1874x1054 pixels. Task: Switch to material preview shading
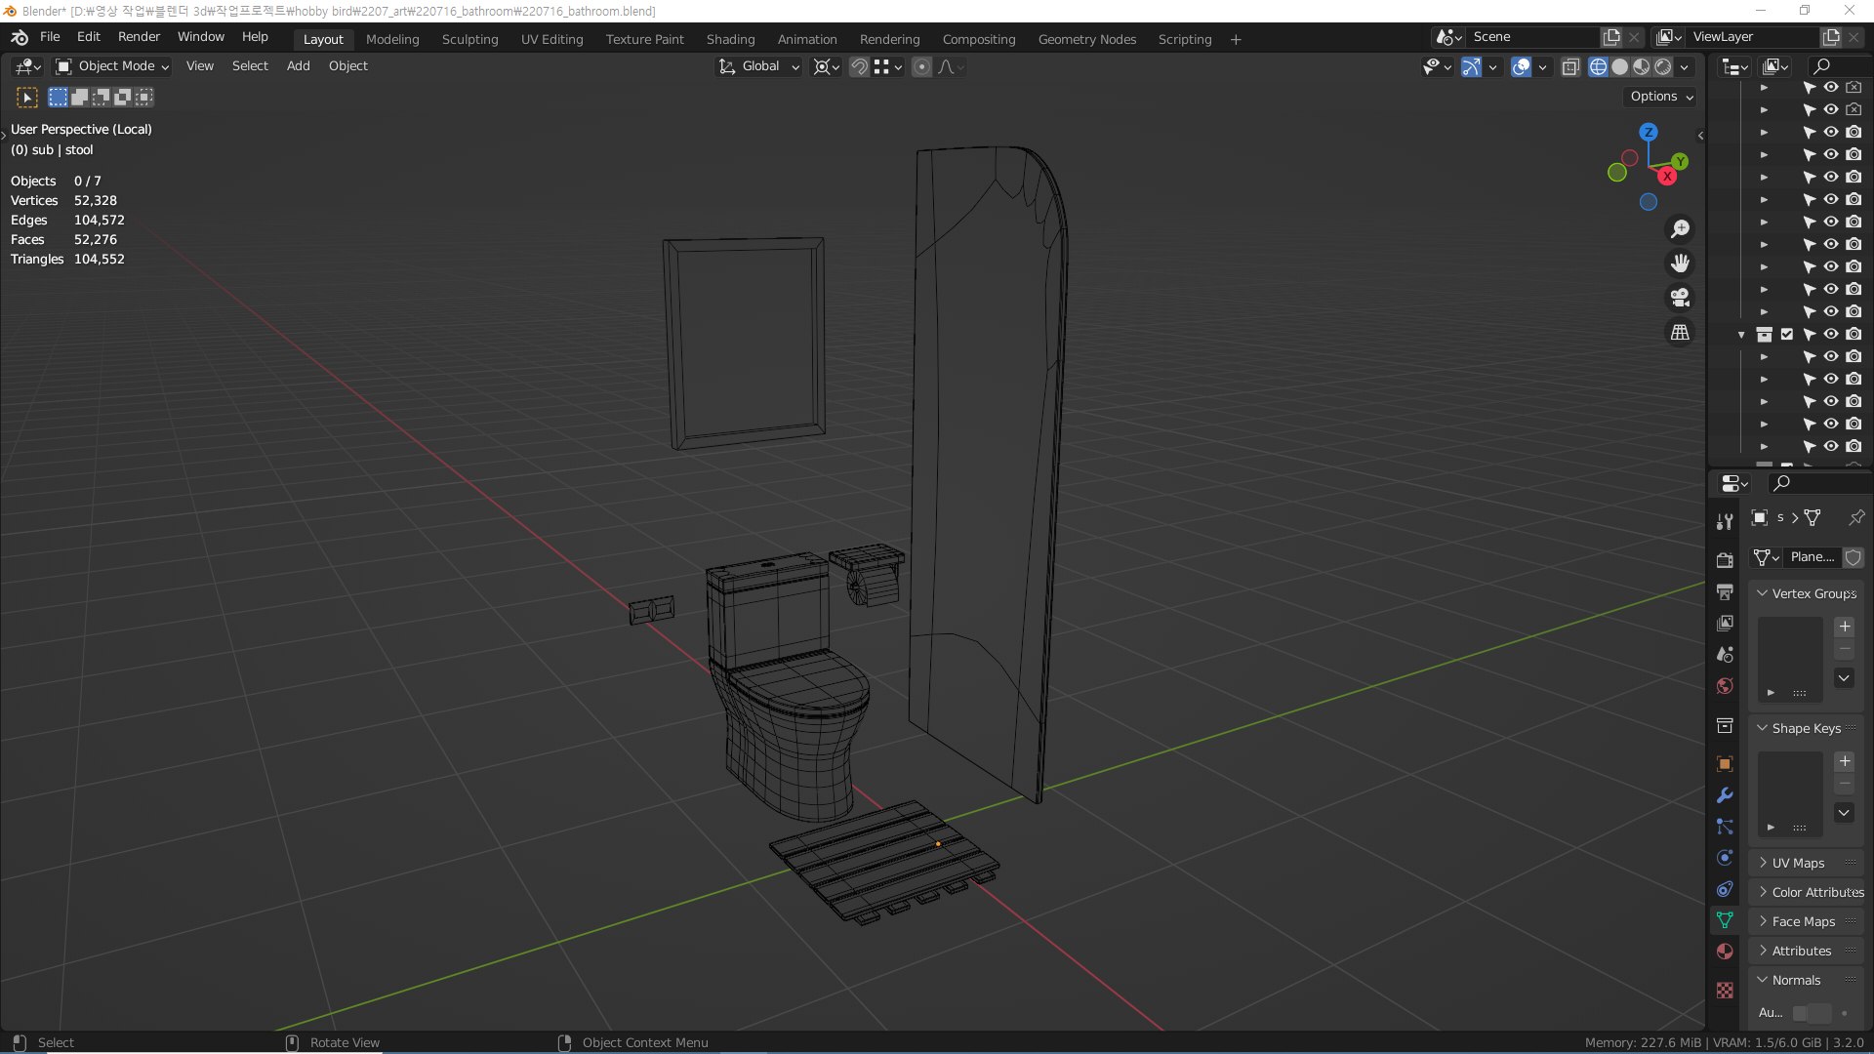point(1642,67)
